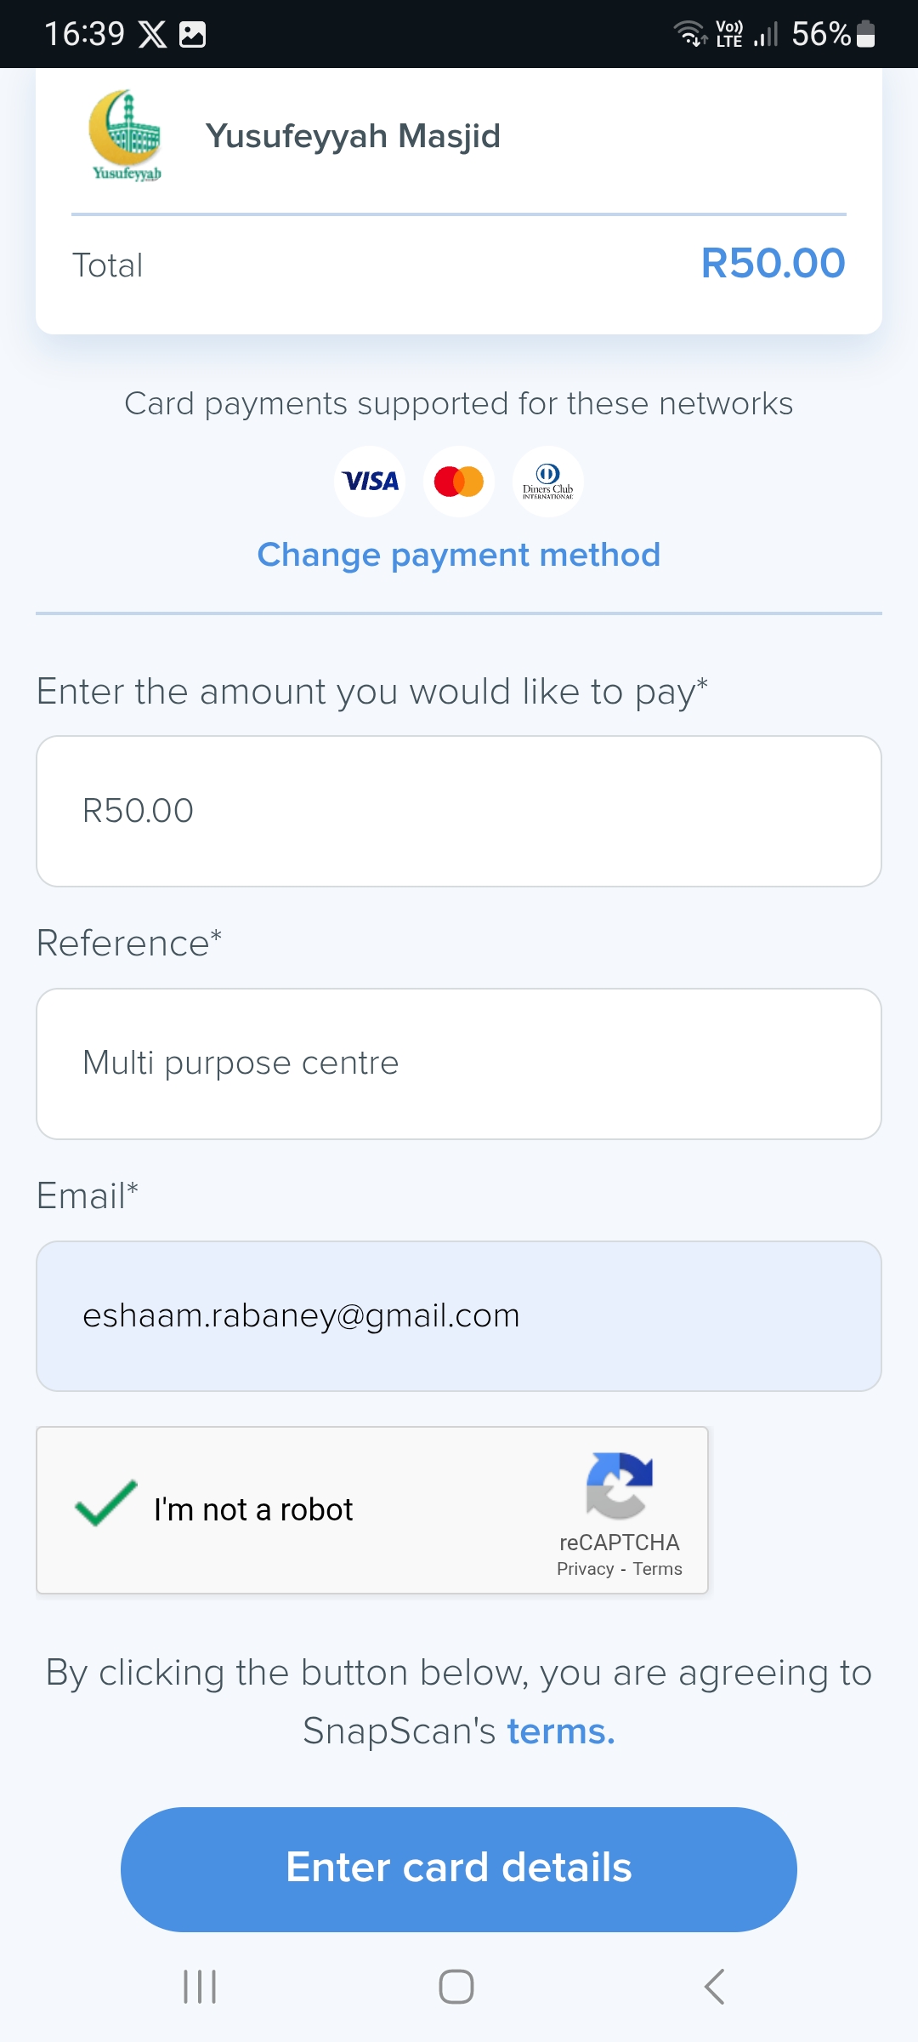The image size is (918, 2042).
Task: Click Change payment method link
Action: (x=459, y=555)
